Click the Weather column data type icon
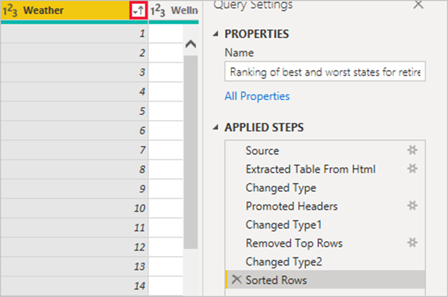Screen dimensions: 448x297 click(11, 11)
